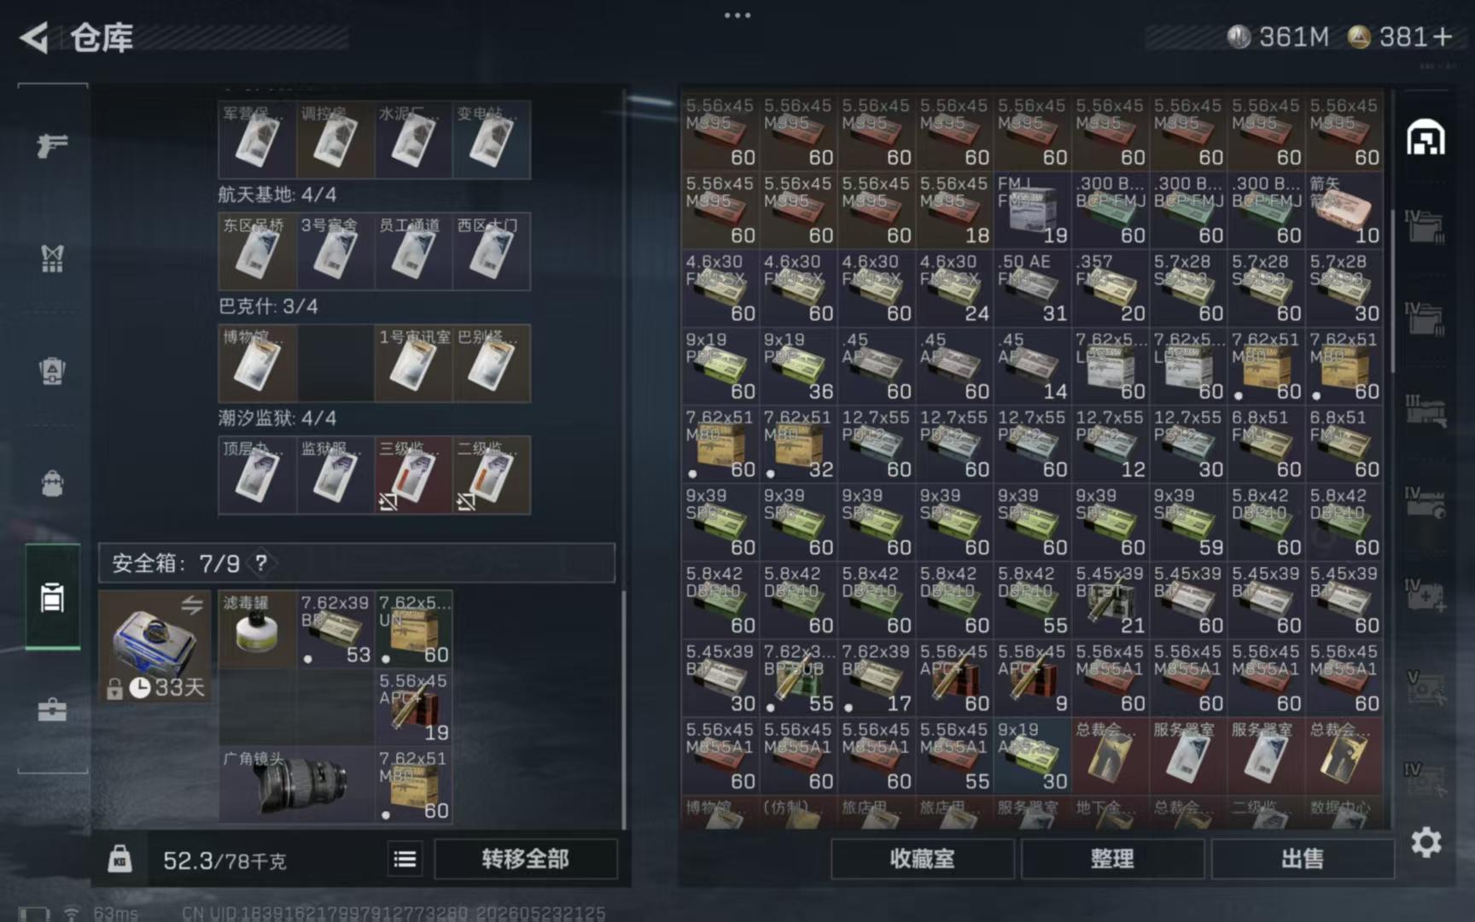The height and width of the screenshot is (922, 1475).
Task: Select the 5.7x28 SS193 stack of 30
Action: [x=1344, y=288]
